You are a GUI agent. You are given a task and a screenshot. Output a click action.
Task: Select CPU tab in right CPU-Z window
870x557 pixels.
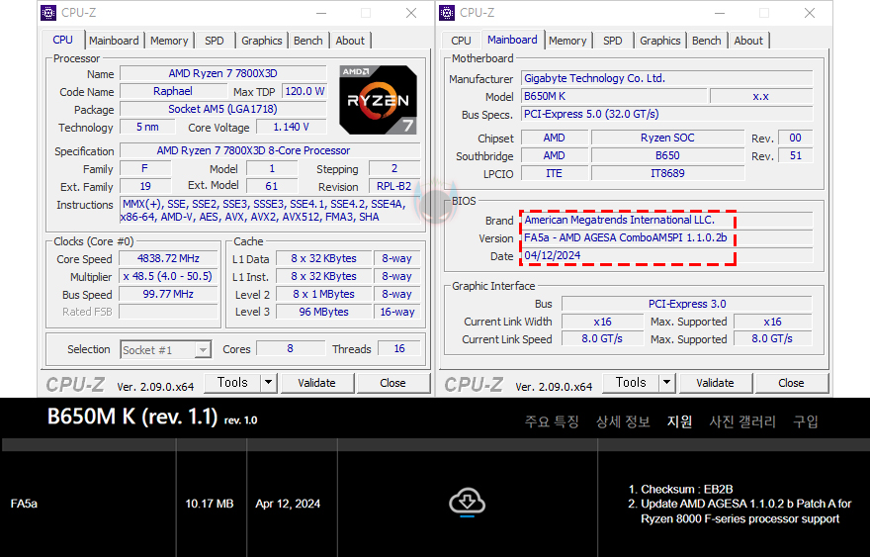461,41
